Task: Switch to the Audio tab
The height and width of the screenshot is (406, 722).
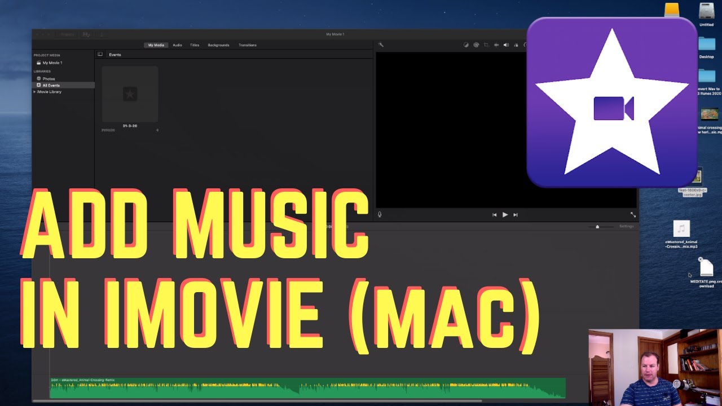Action: [177, 45]
